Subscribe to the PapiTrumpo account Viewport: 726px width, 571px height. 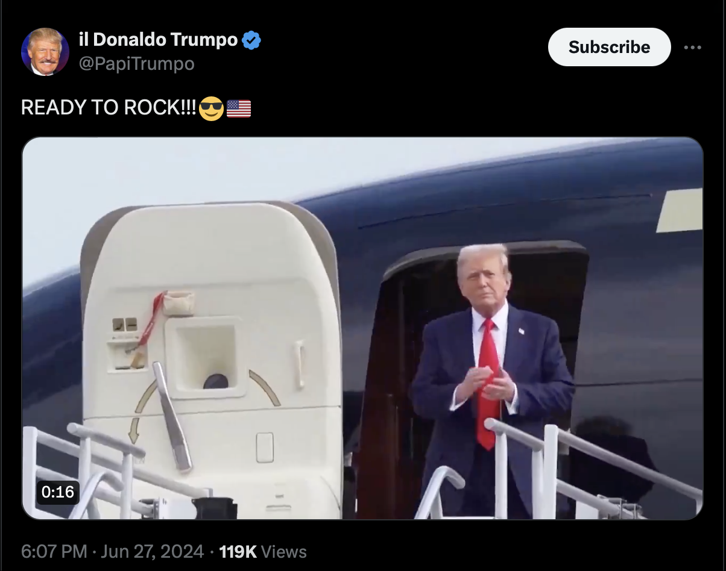(609, 47)
